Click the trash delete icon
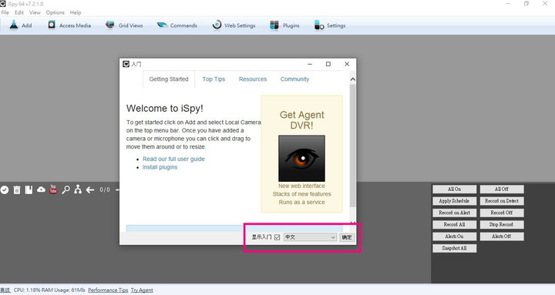 [17, 190]
